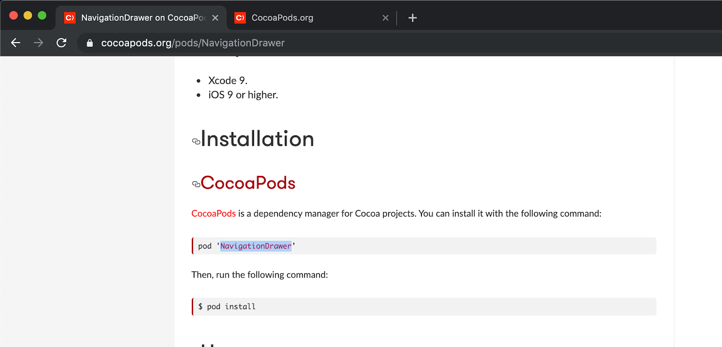Image resolution: width=722 pixels, height=347 pixels.
Task: Open the red CocoaPods heading link
Action: 248,183
